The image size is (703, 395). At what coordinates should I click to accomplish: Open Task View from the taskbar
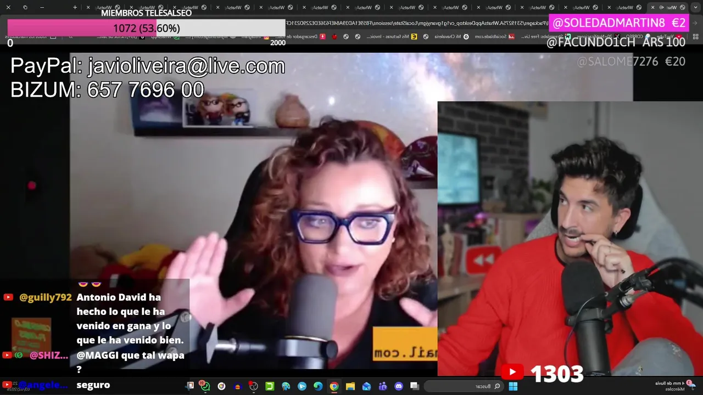tap(415, 386)
